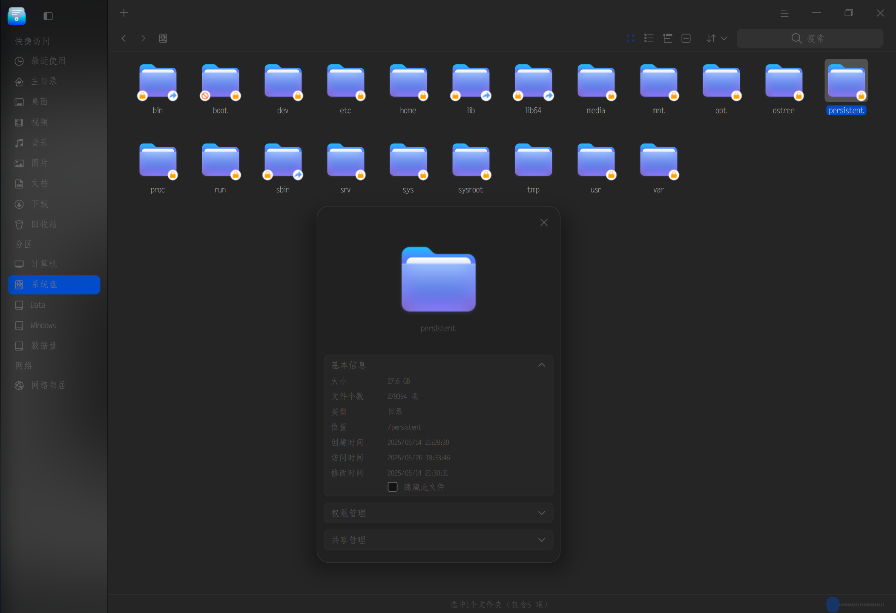
Task: Click the system disk breadcrumb icon
Action: click(163, 38)
